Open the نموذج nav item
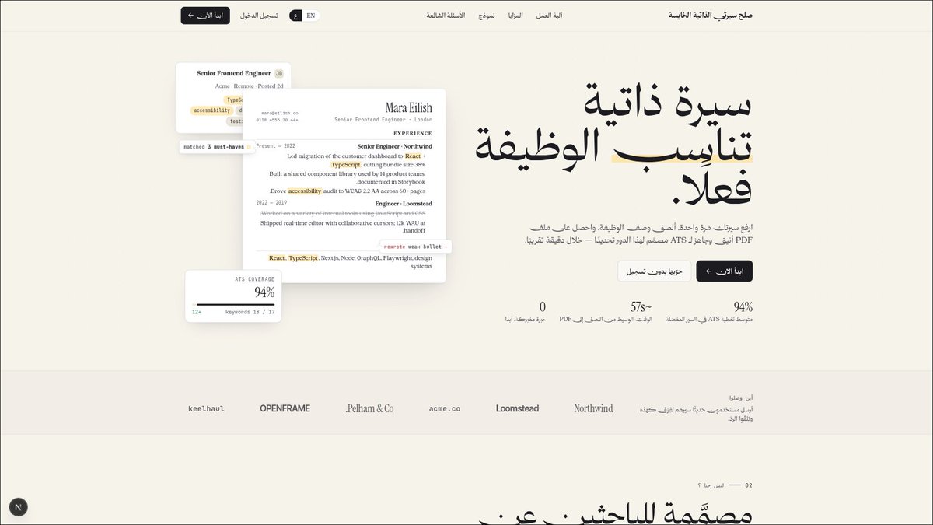933x525 pixels. [x=487, y=16]
